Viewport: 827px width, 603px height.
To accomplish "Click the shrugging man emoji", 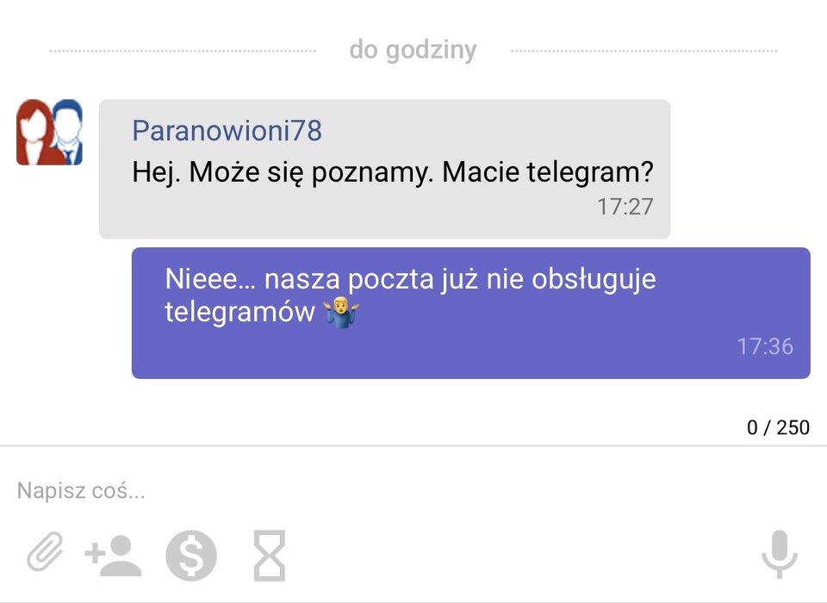I will coord(341,312).
